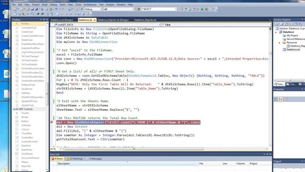
Task: Select CreateTask in Toolbox
Action: 27,32
